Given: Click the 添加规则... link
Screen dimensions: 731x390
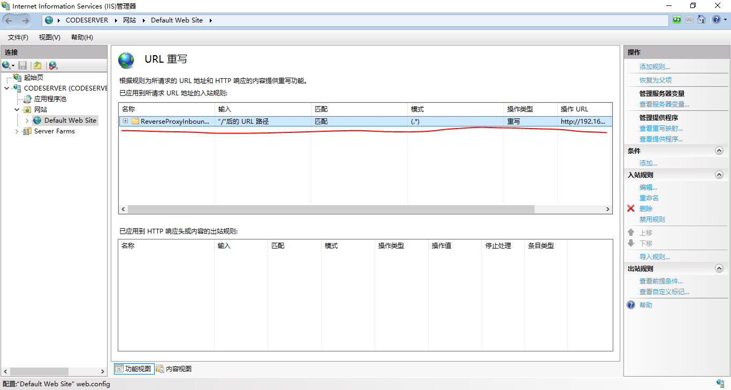Looking at the screenshot, I should click(x=654, y=67).
